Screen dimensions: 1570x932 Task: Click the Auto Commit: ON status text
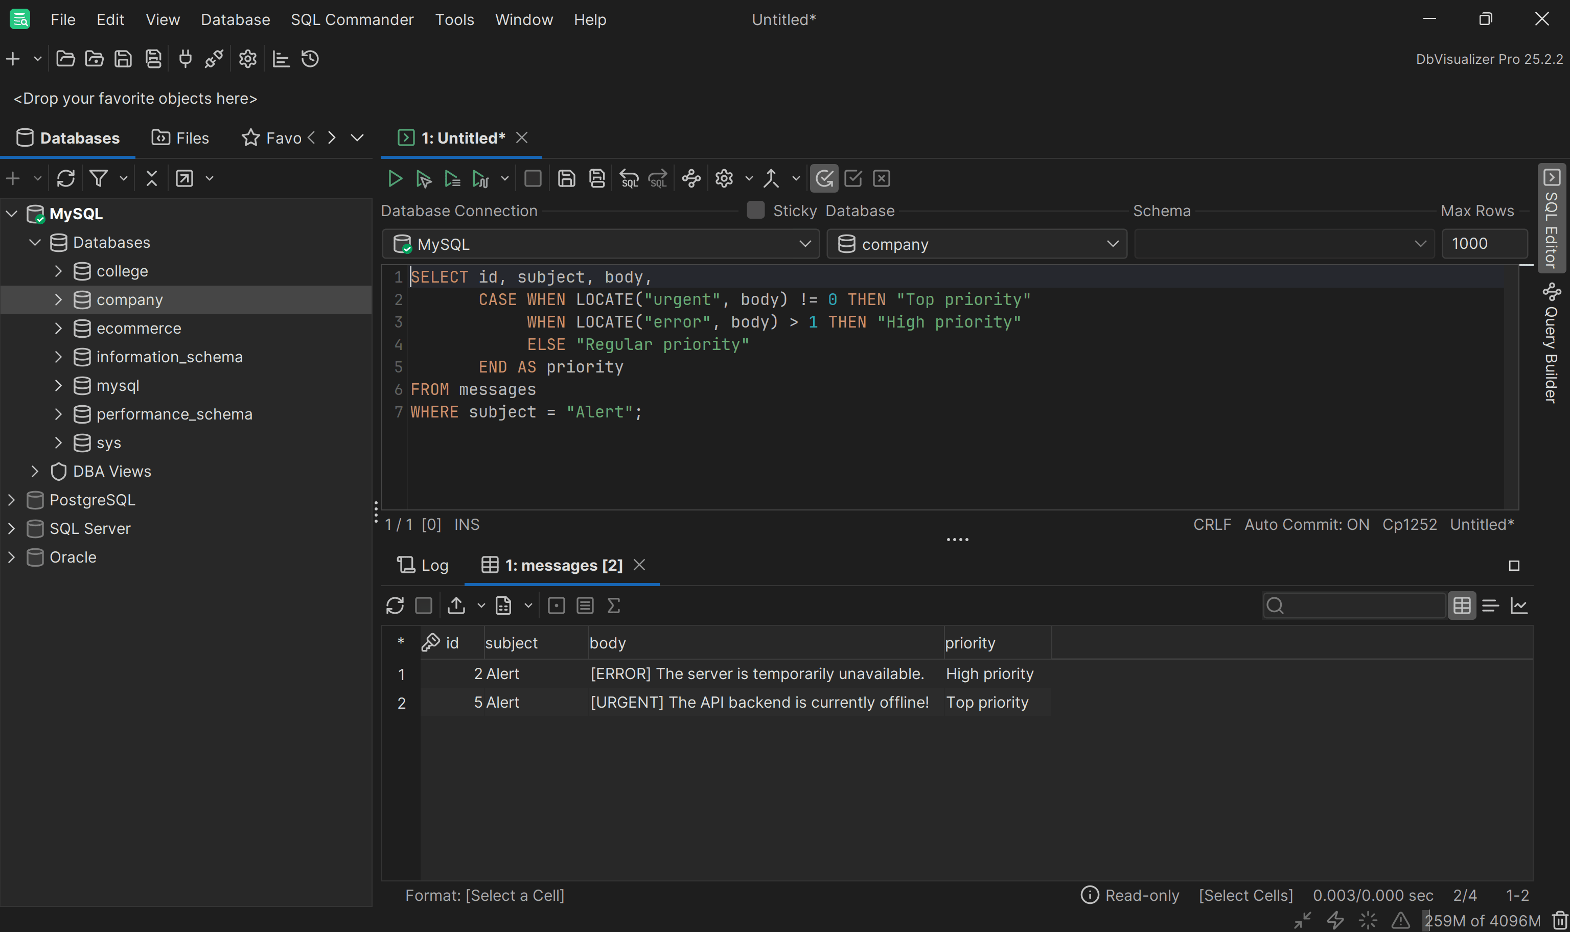1306,524
